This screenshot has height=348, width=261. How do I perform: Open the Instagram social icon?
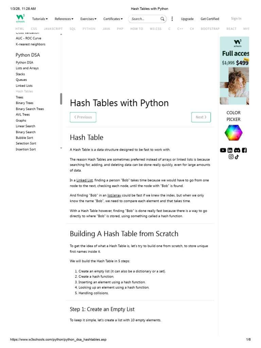[231, 157]
